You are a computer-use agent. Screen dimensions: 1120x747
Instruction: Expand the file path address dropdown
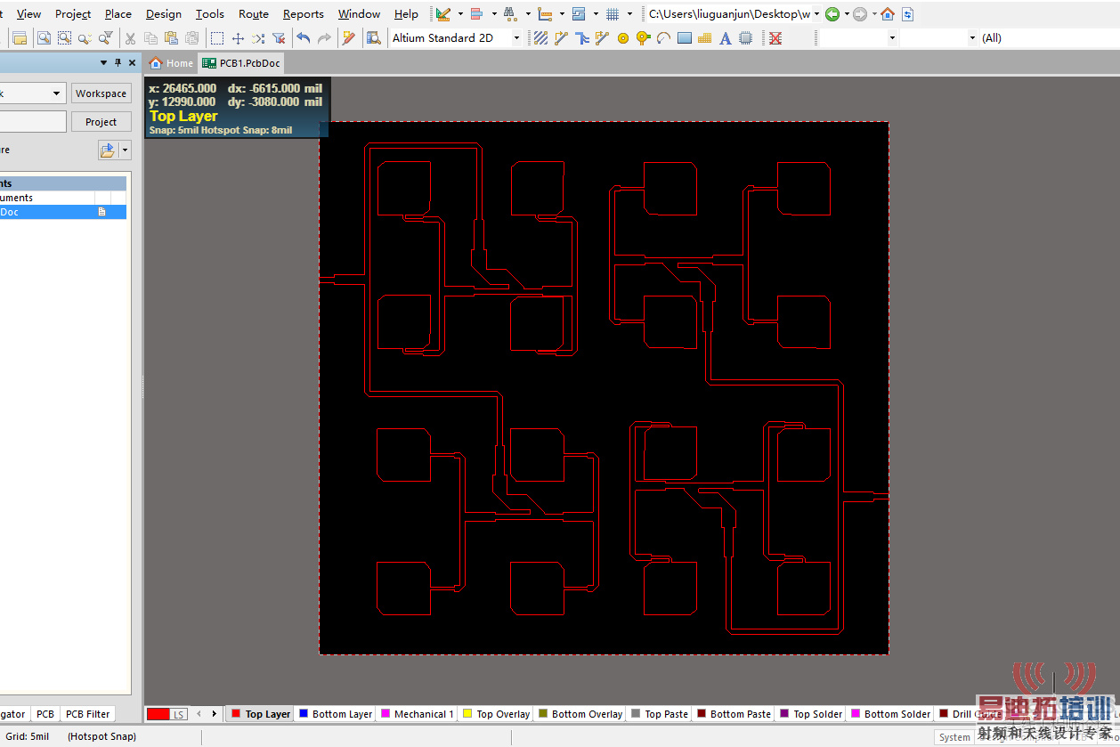pos(816,14)
